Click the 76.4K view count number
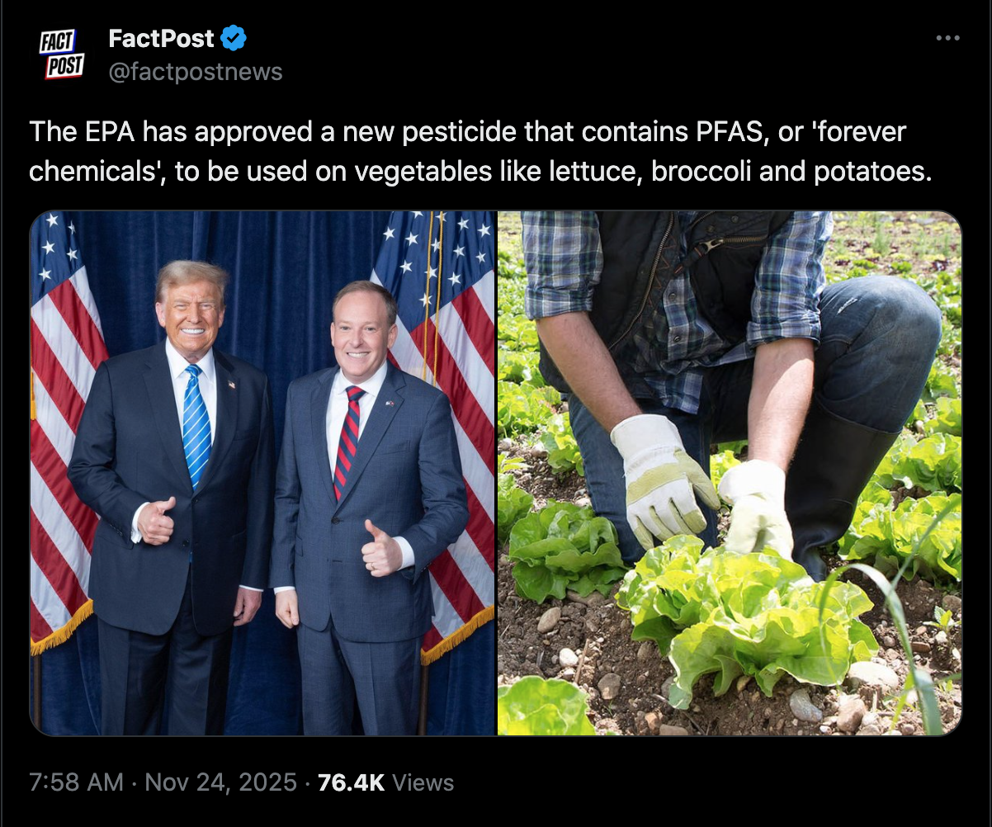Screen dimensions: 992x827 (351, 782)
